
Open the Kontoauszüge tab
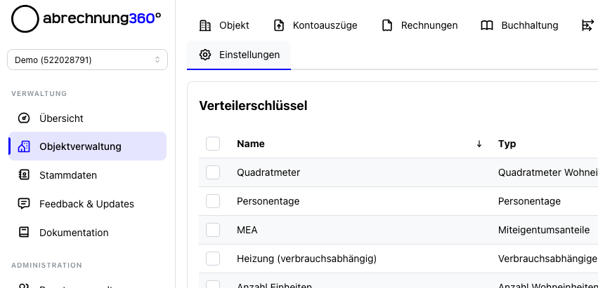point(316,25)
